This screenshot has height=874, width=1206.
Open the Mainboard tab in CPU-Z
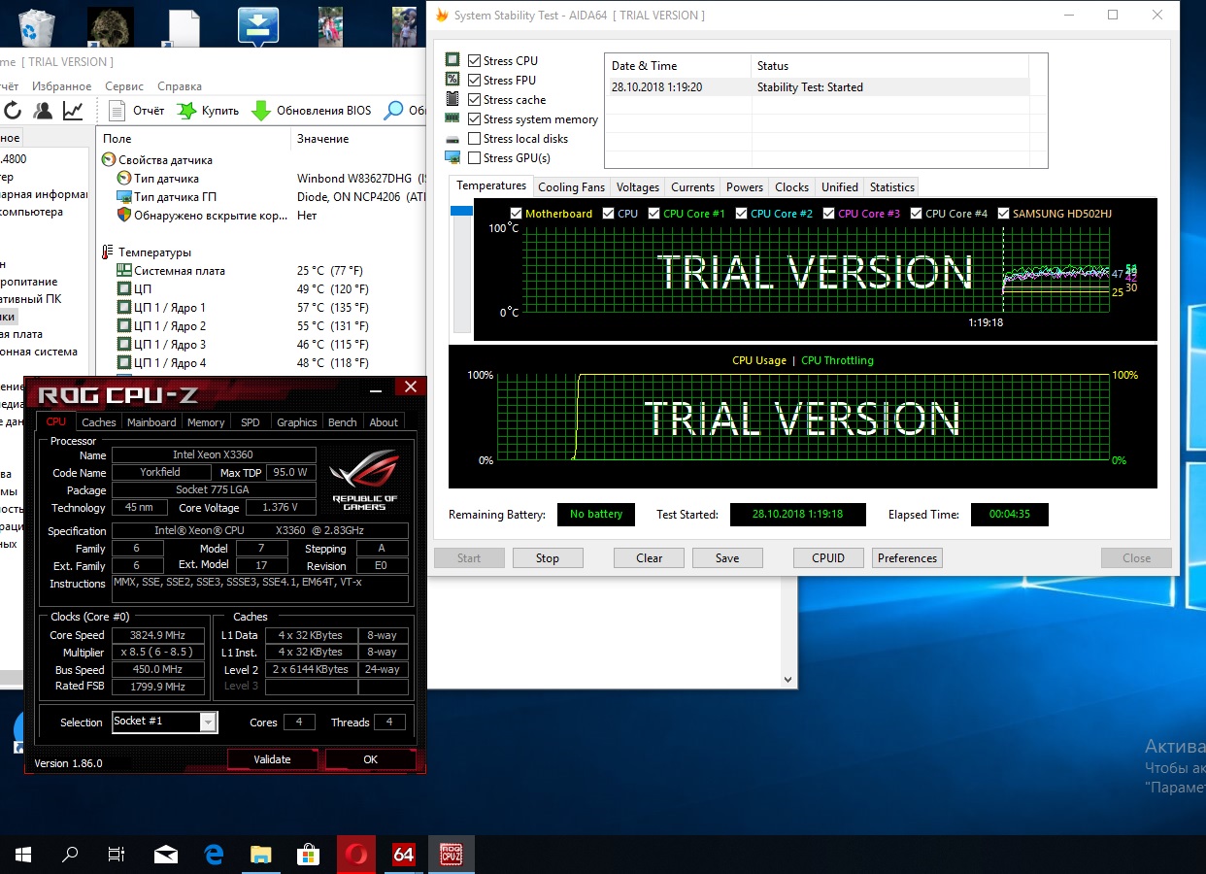(x=151, y=422)
